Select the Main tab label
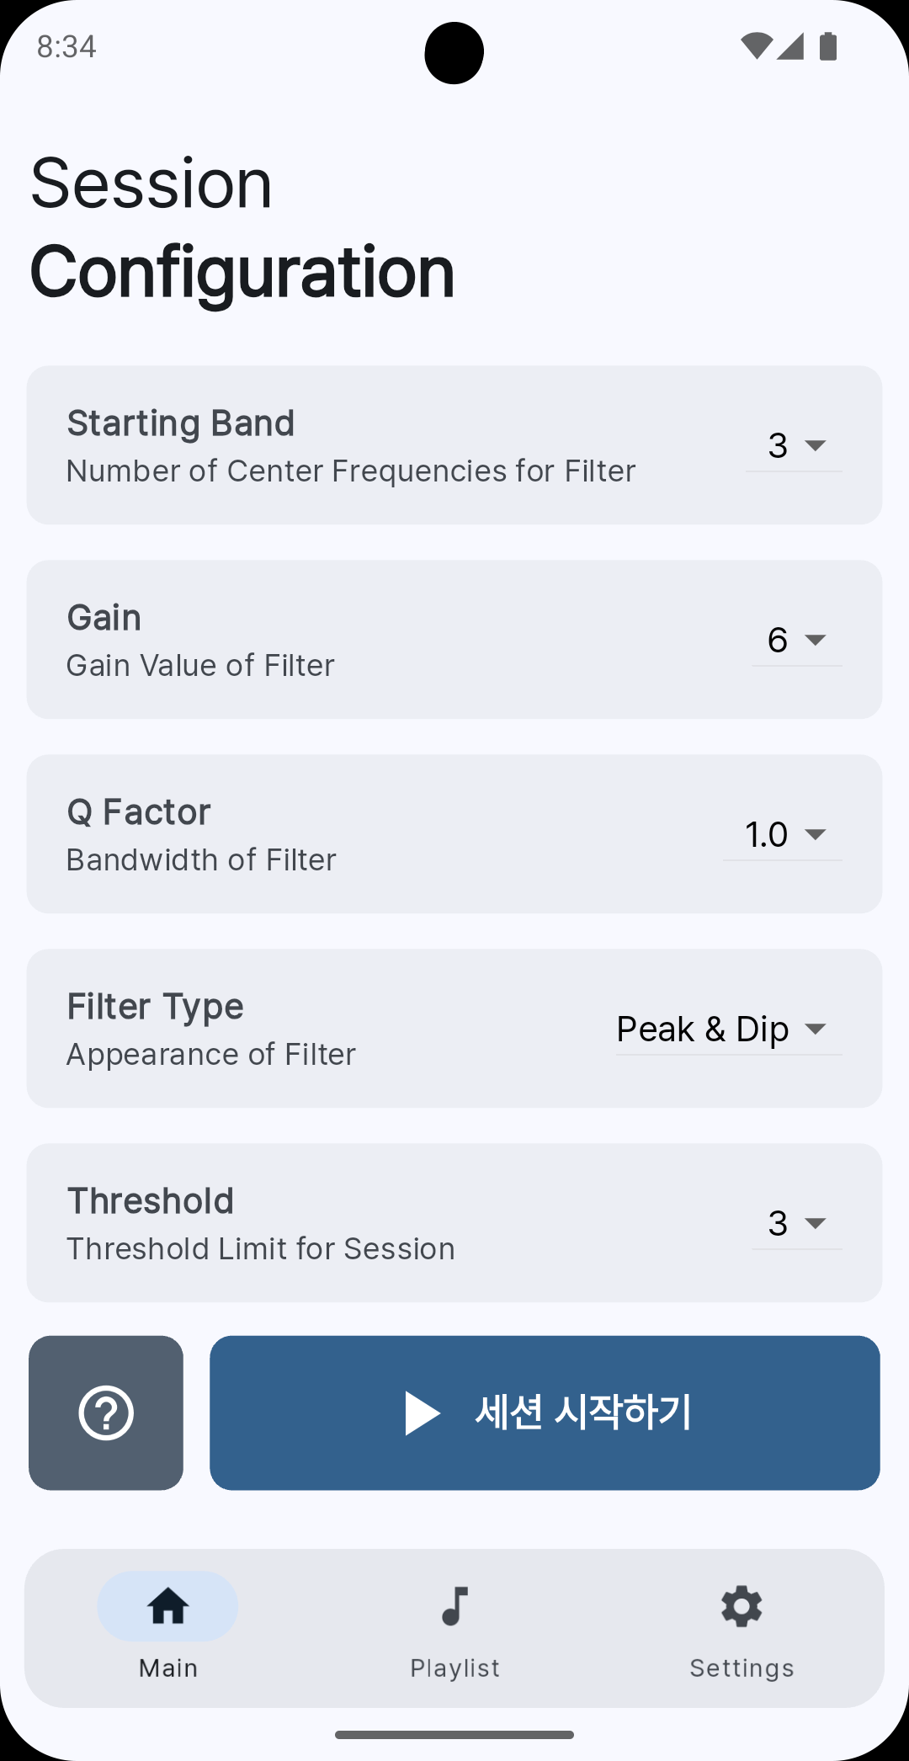Image resolution: width=909 pixels, height=1761 pixels. point(168,1668)
